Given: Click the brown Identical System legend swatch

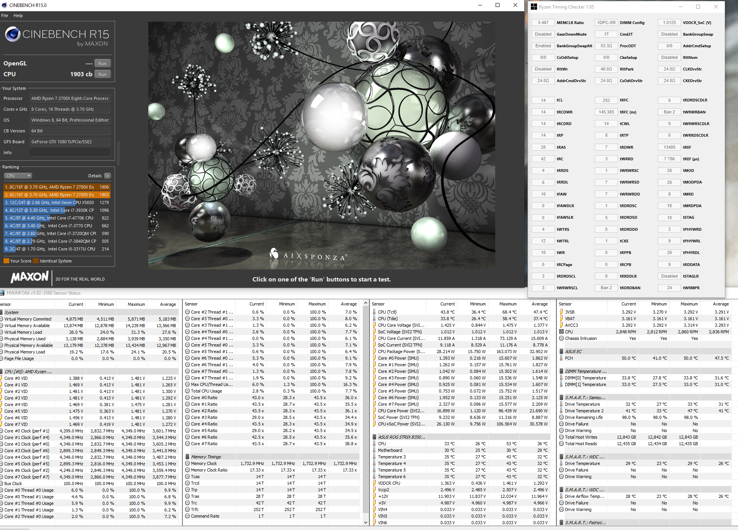Looking at the screenshot, I should [36, 261].
